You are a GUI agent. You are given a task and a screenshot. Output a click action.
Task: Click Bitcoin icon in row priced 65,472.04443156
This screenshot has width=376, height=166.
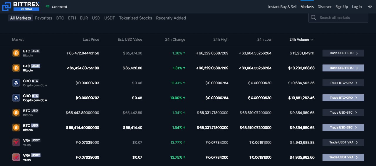[16, 53]
